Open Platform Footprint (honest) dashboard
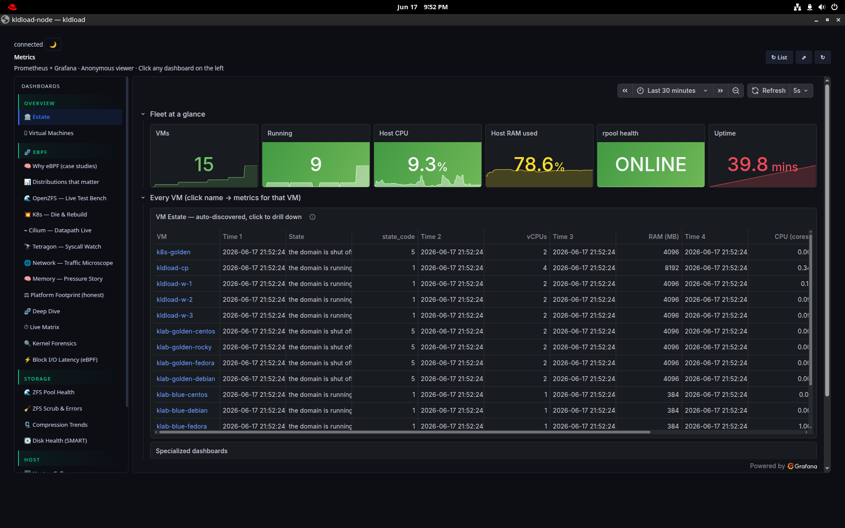Screen dimensions: 845x528 70,295
